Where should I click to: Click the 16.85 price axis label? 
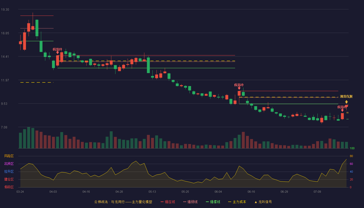pyautogui.click(x=5, y=33)
